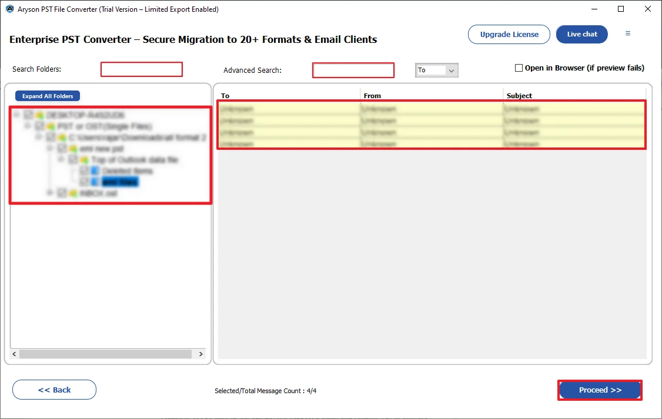
Task: Open the 'To' advanced search field dropdown
Action: click(451, 71)
